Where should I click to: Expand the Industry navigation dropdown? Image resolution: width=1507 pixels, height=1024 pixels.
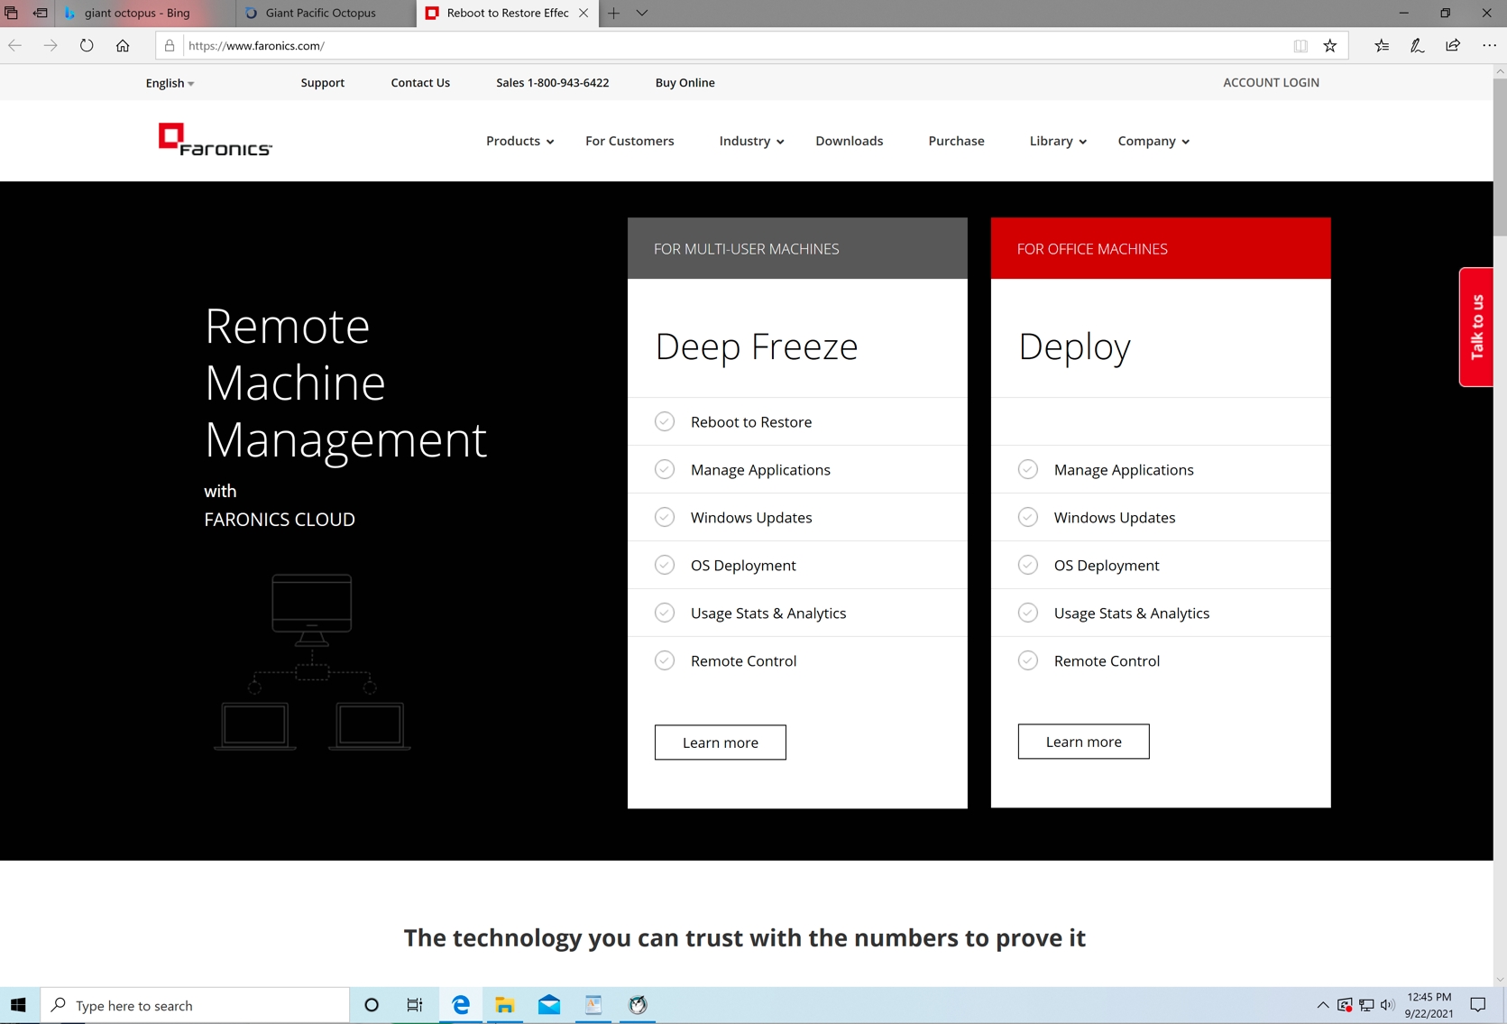click(750, 141)
